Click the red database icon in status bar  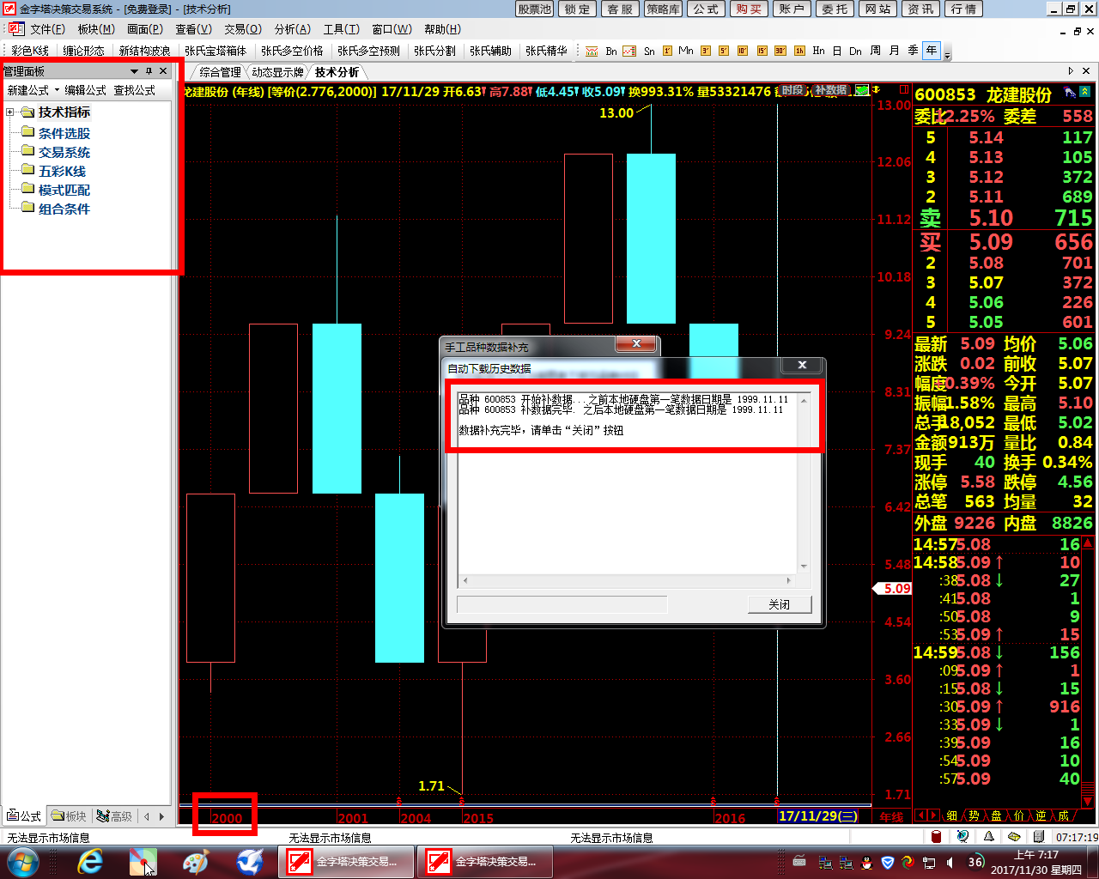(937, 837)
